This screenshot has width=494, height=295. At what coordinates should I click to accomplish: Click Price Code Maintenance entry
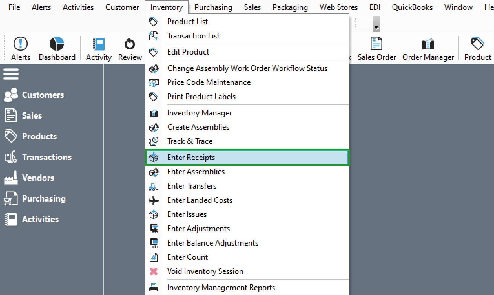(209, 82)
